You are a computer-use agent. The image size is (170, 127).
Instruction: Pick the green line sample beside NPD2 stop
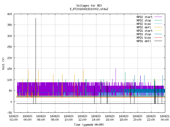tap(158, 20)
